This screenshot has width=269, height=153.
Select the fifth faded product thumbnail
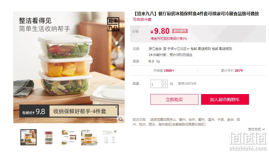[x=109, y=137]
